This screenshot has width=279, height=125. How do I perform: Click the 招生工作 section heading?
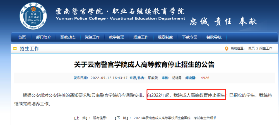coord(29,49)
